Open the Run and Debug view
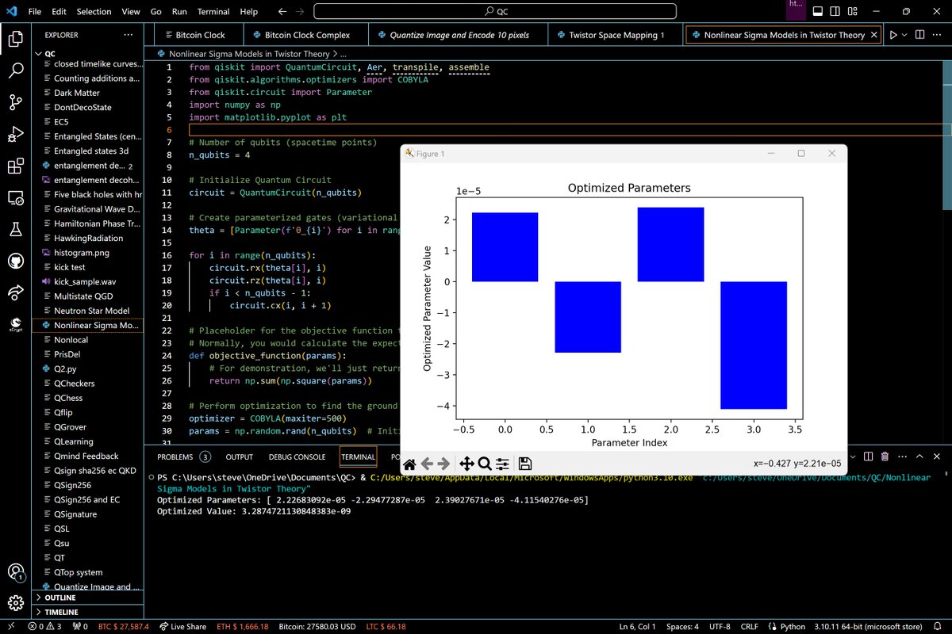 pyautogui.click(x=15, y=135)
